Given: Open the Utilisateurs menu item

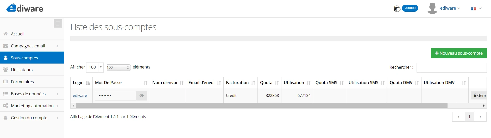Looking at the screenshot, I should tap(32, 70).
